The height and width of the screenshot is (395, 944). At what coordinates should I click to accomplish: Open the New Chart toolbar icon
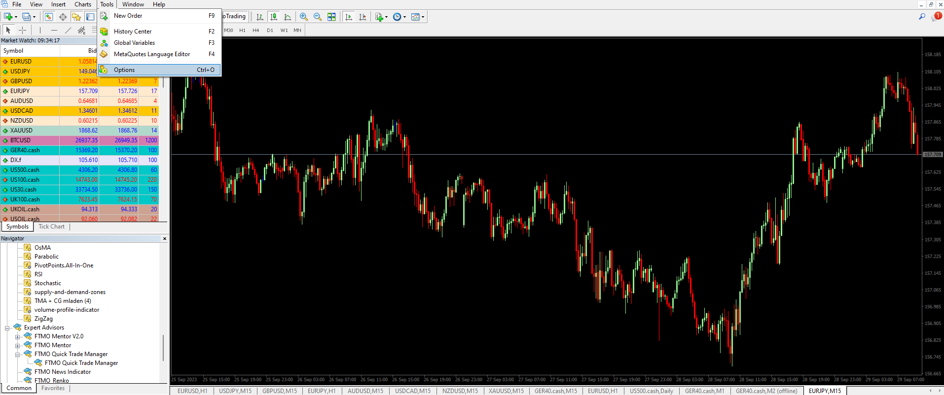8,17
